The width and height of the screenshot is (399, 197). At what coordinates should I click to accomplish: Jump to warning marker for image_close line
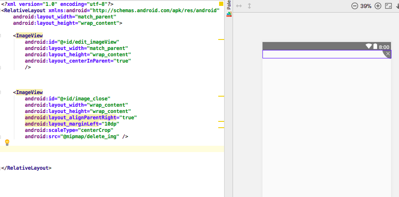pos(221,96)
